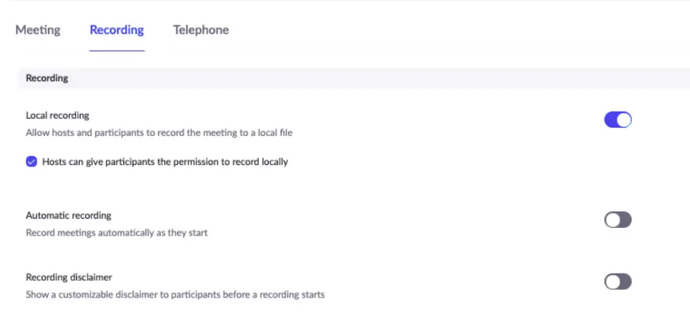
Task: Select the Recording tab
Action: [x=116, y=30]
